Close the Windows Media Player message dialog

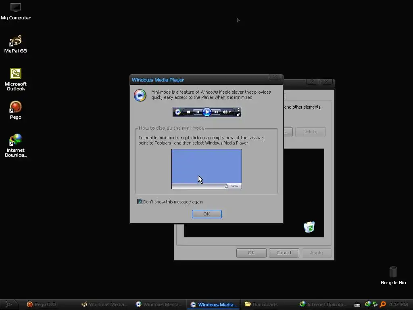click(275, 77)
